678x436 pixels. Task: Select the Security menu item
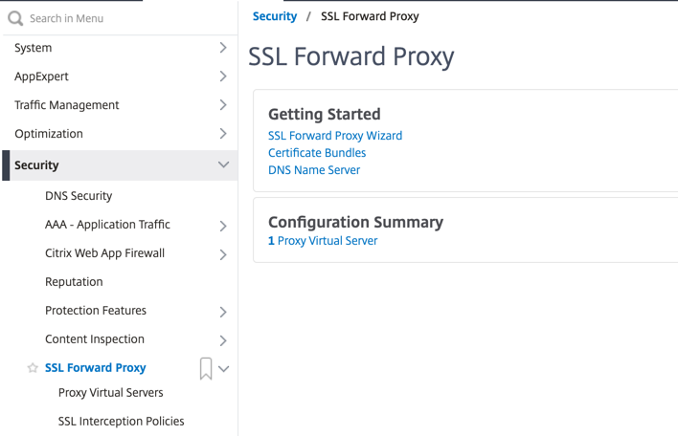point(121,165)
